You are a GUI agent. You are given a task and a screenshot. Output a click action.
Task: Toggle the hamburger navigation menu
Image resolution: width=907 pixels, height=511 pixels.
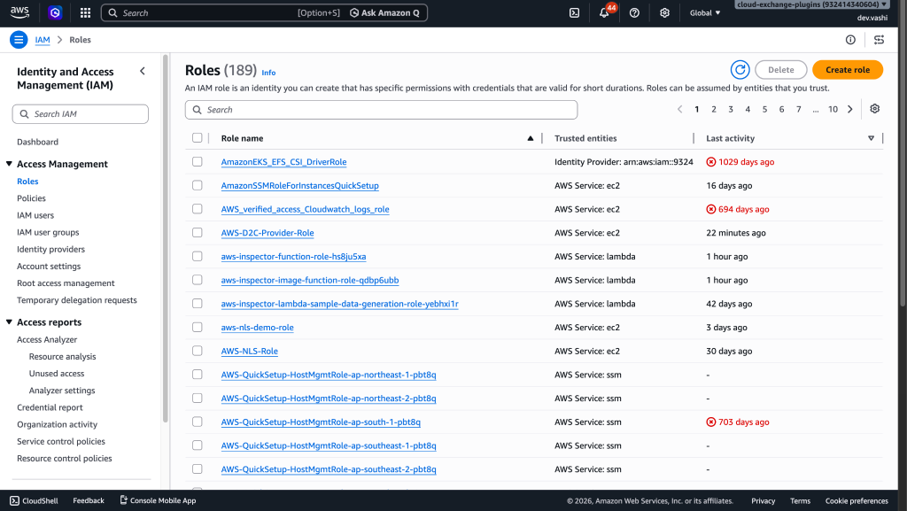pos(19,40)
